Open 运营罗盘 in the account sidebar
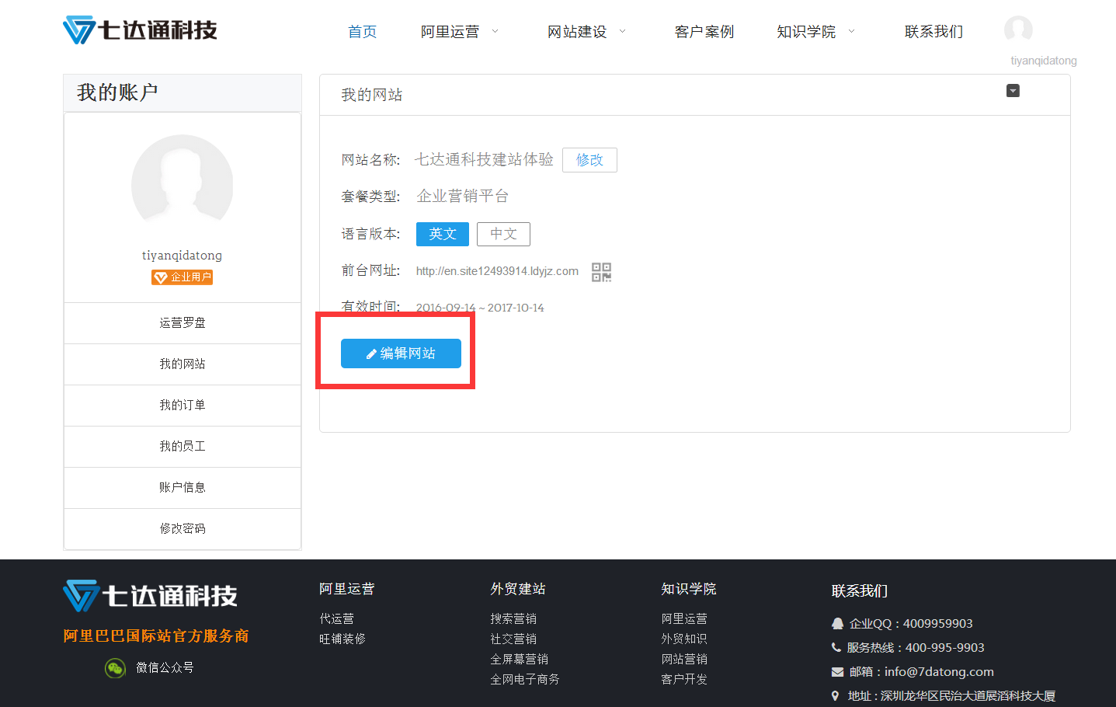This screenshot has width=1116, height=707. click(x=183, y=323)
